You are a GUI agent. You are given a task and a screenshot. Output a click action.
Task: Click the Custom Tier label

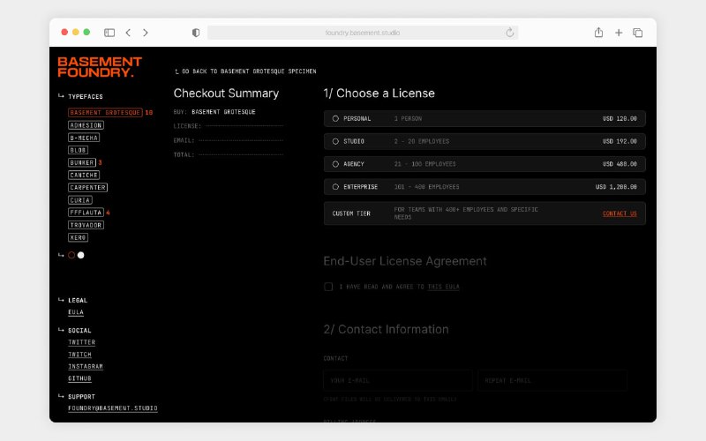(351, 213)
